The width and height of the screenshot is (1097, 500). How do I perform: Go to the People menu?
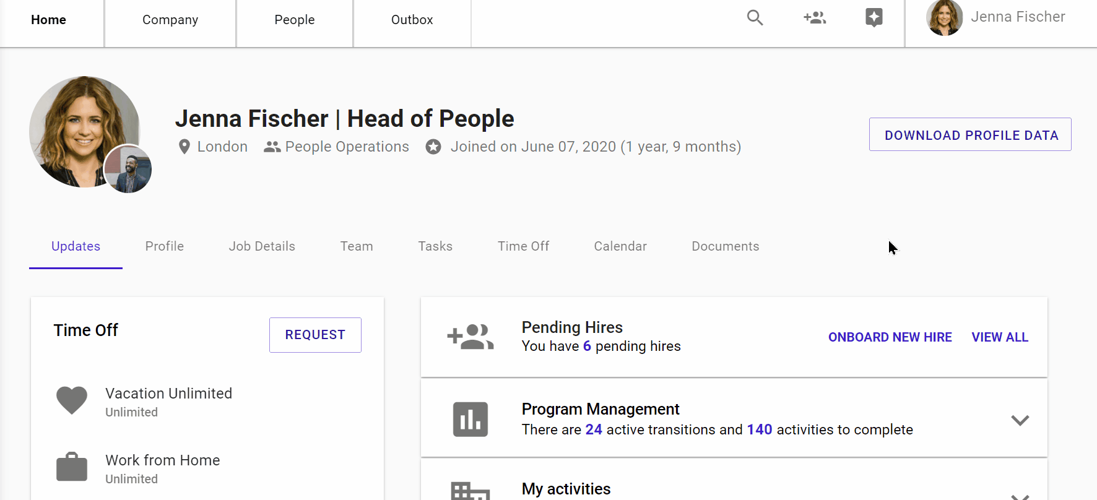[295, 20]
